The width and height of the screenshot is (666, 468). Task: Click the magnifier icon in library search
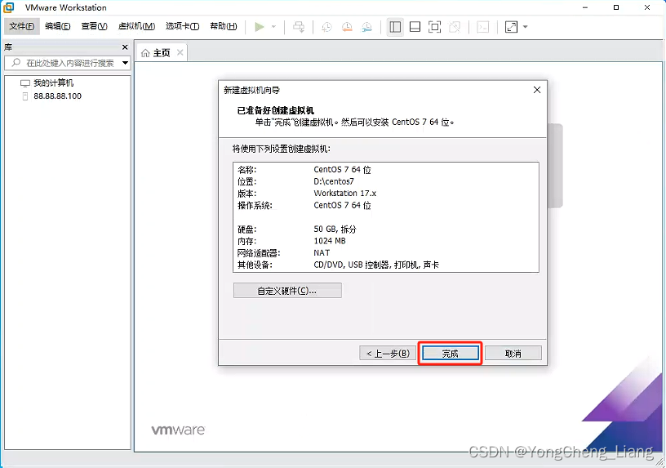click(x=16, y=63)
